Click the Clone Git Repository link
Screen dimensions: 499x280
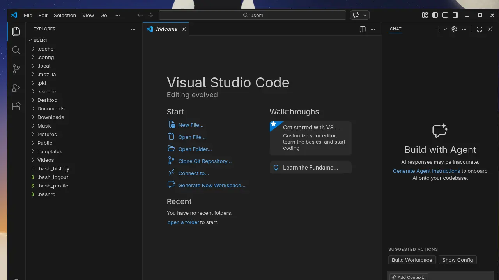click(205, 161)
